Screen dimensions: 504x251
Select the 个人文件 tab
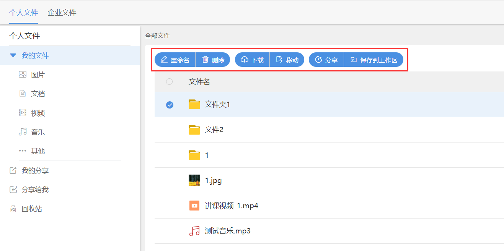[x=23, y=13]
